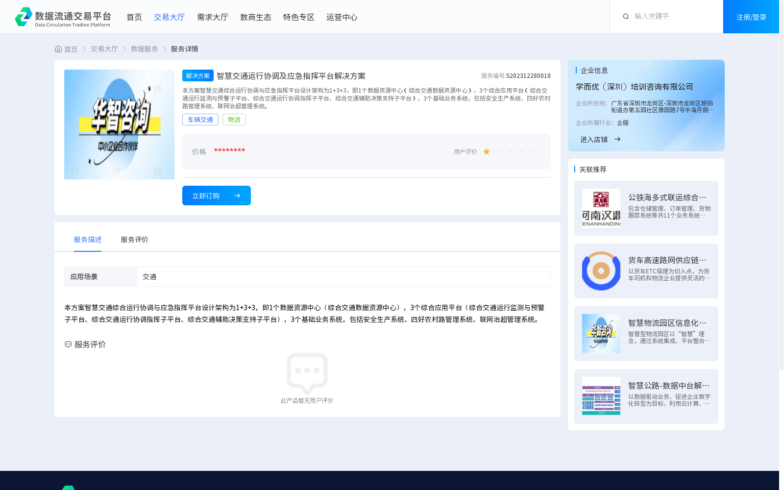784x490 pixels.
Task: Switch to the 服务描述 tab
Action: click(x=88, y=240)
